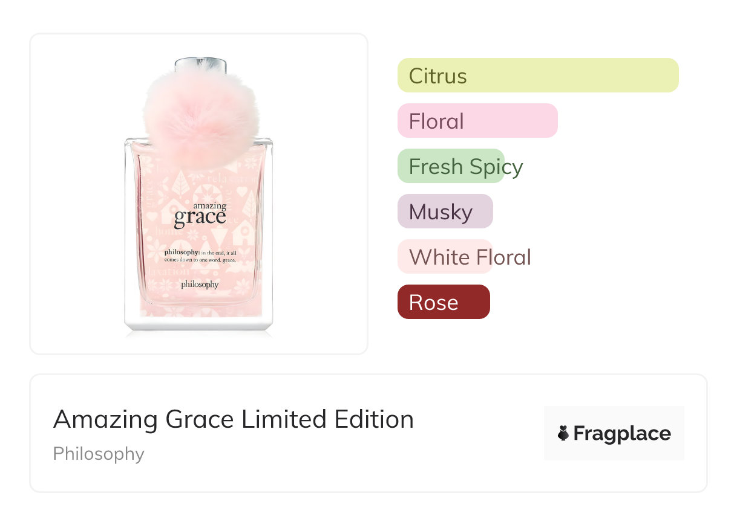Click the large "grace" word on bottle

click(x=199, y=218)
